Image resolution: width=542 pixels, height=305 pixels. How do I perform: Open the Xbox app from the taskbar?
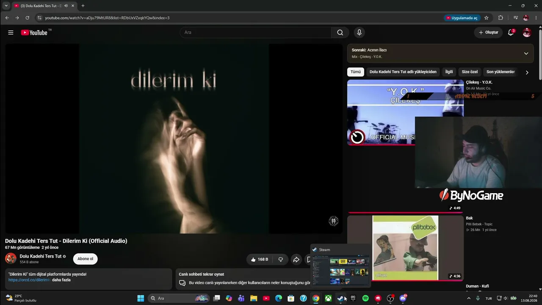pos(328,298)
